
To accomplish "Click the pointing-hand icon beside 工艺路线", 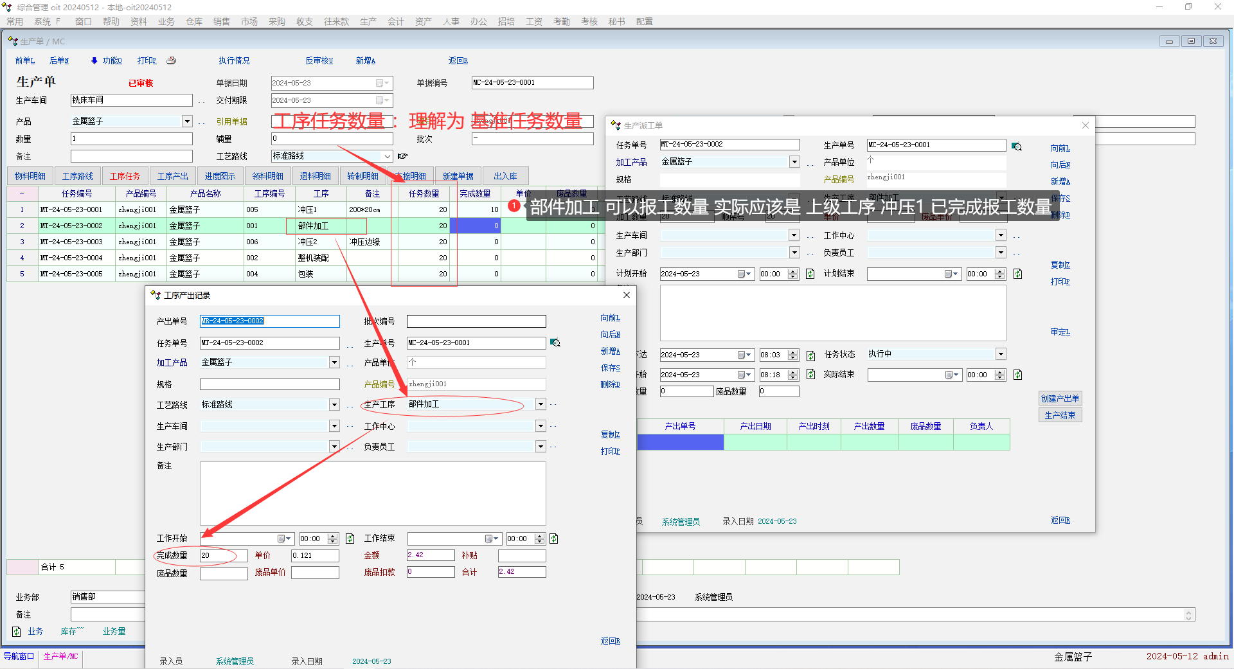I will pyautogui.click(x=403, y=156).
